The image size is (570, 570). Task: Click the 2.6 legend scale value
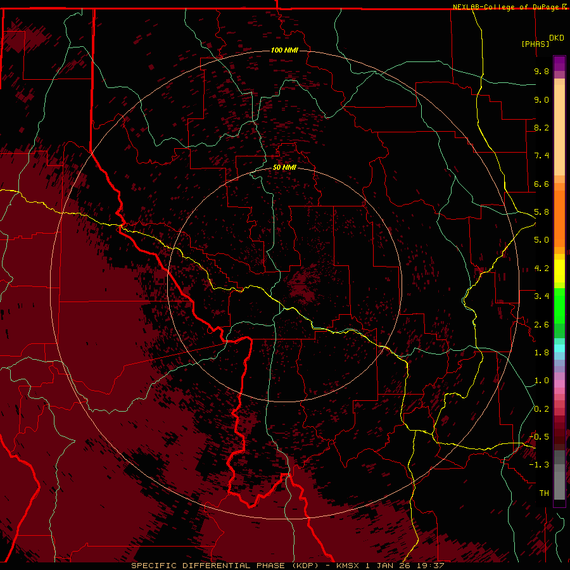click(541, 325)
